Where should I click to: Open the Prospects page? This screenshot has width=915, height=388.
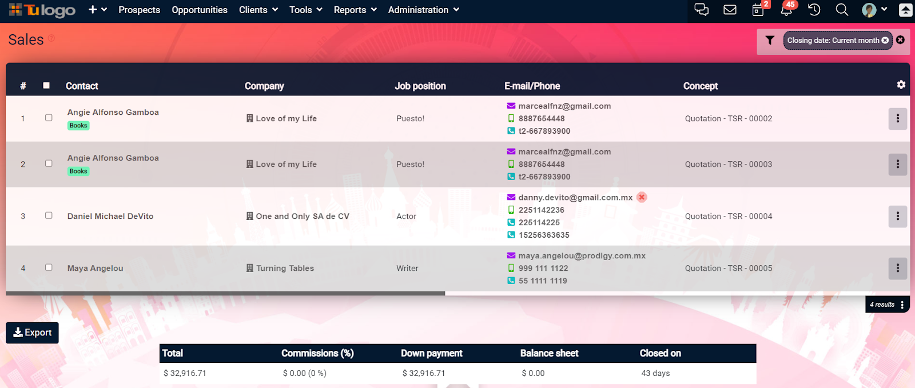139,10
